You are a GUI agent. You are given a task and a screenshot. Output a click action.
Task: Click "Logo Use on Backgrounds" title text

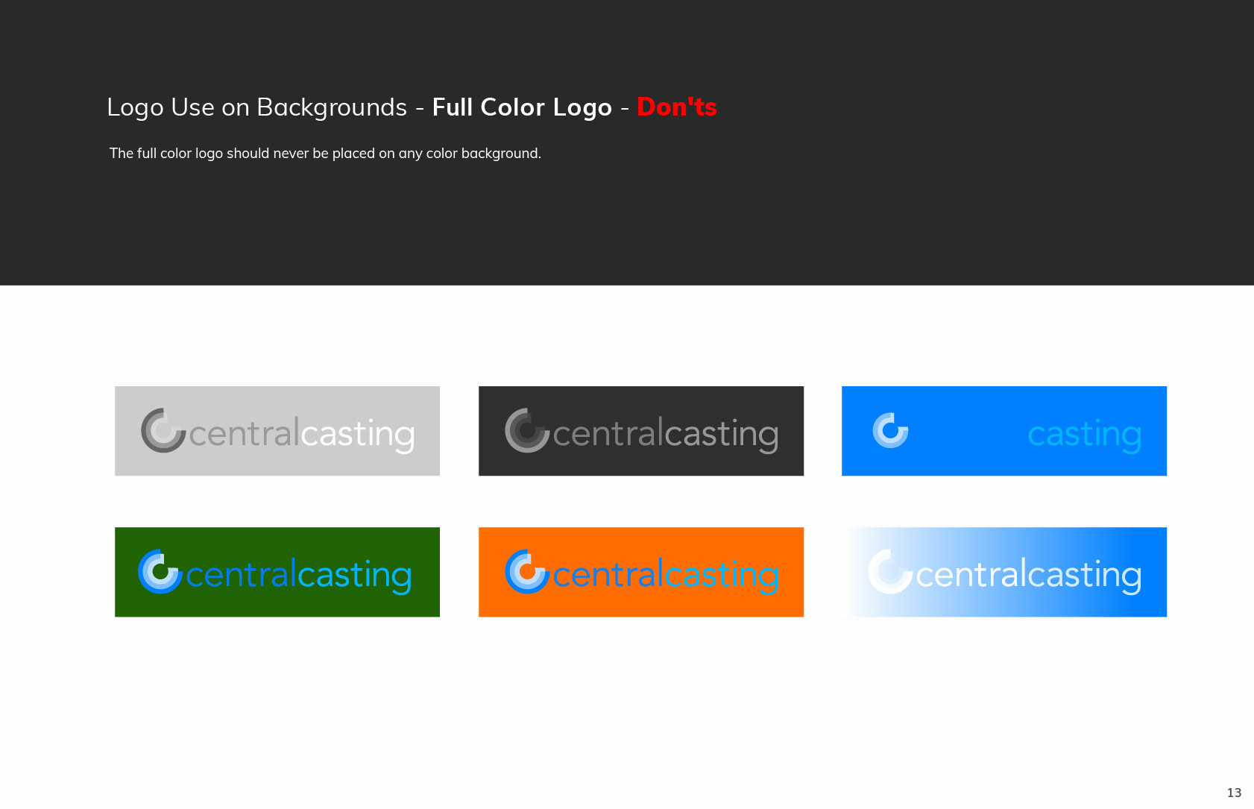(257, 107)
